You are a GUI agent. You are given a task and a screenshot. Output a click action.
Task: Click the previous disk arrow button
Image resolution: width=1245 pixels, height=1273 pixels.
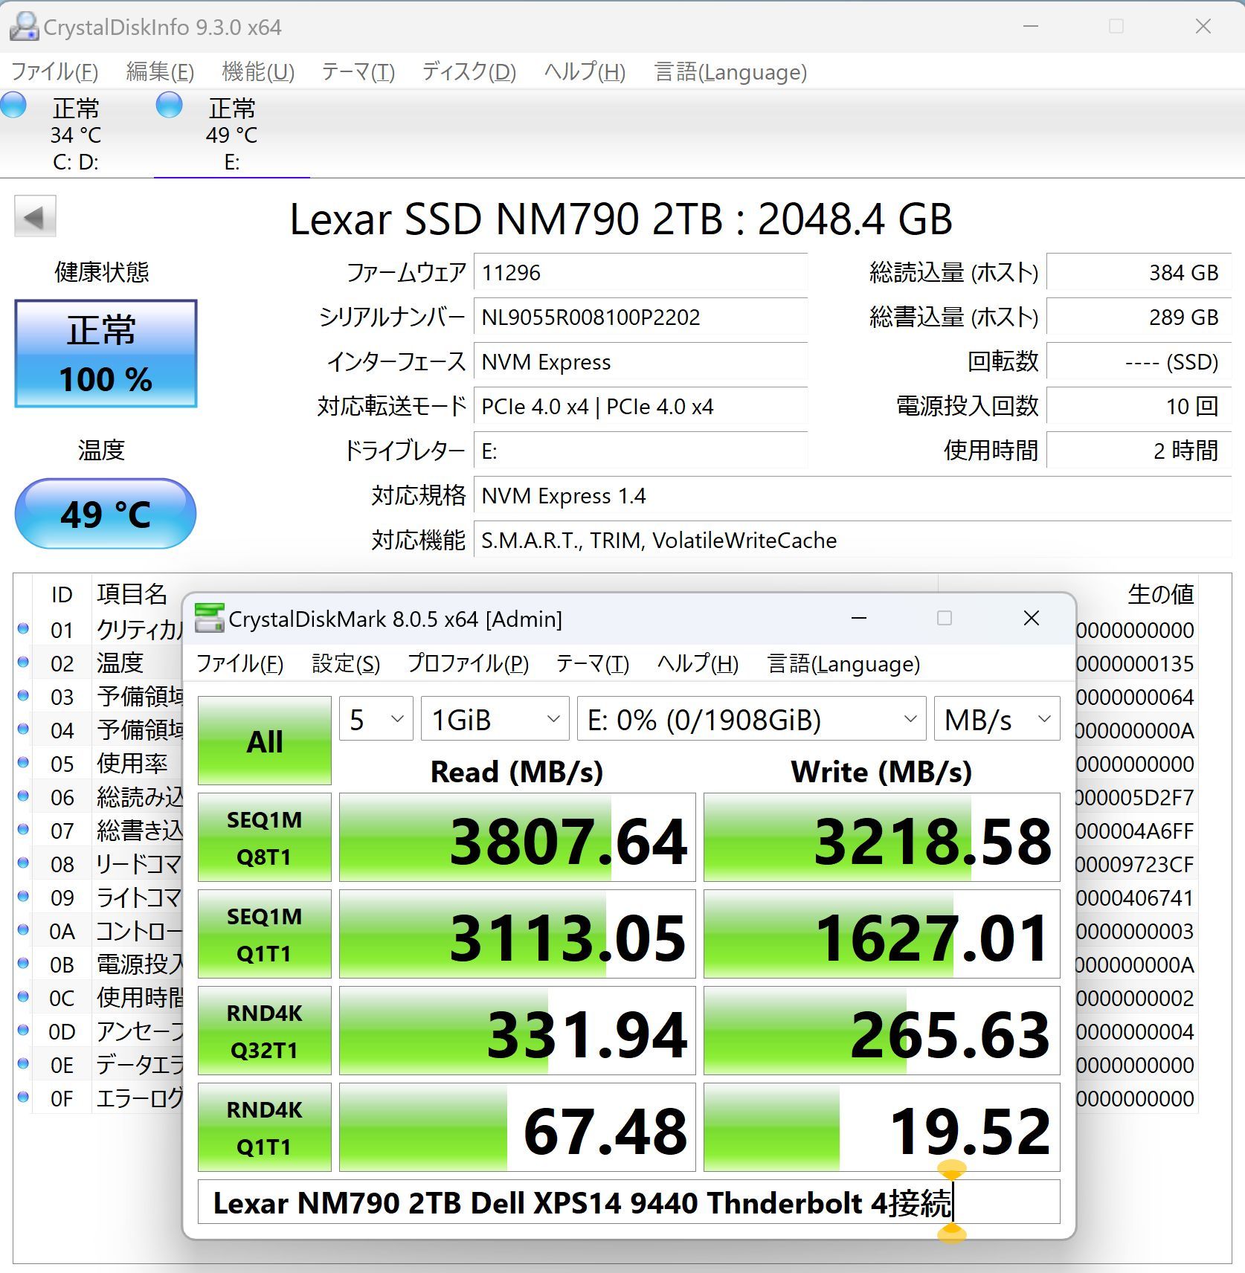[x=35, y=217]
